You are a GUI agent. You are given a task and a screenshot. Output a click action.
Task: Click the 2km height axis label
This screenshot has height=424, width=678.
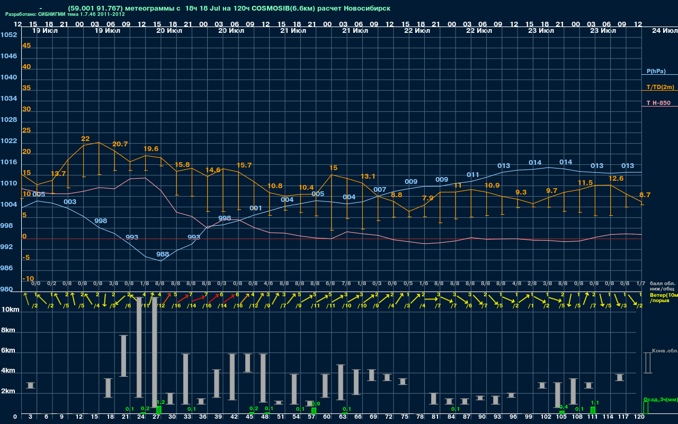tap(8, 391)
